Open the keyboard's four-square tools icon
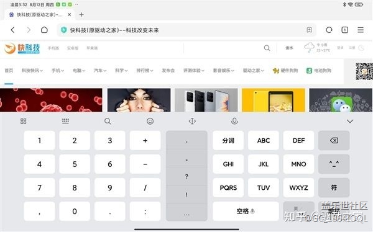This screenshot has width=373, height=232. 24,122
